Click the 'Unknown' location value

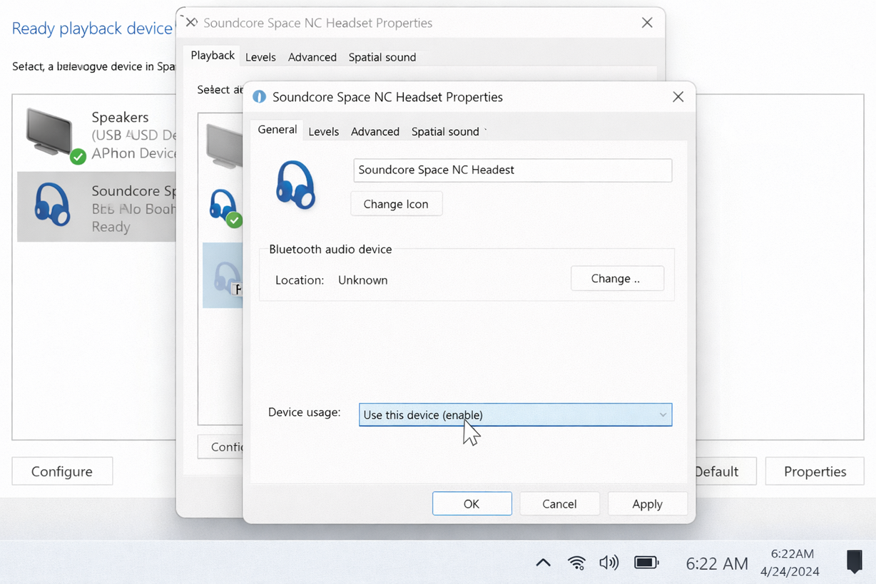pos(362,280)
